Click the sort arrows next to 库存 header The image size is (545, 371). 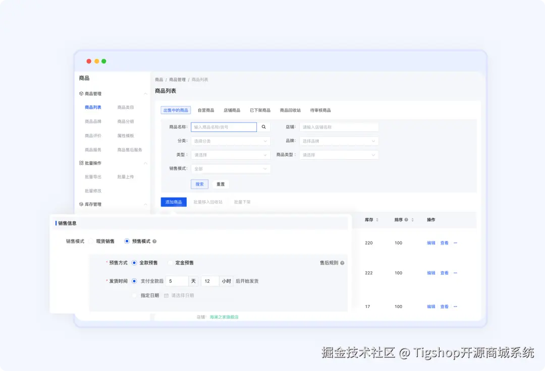(x=378, y=220)
